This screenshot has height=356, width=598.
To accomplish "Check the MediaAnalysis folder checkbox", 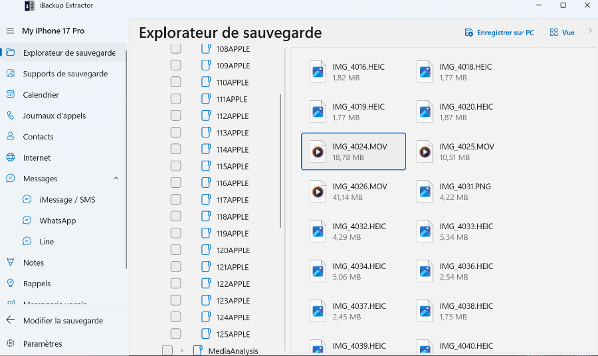I will [167, 350].
